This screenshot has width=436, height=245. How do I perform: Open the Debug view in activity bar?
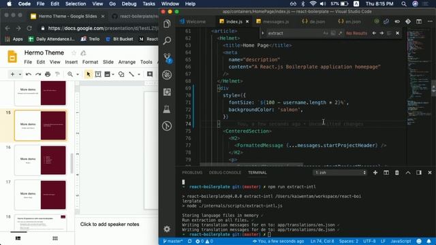(167, 75)
